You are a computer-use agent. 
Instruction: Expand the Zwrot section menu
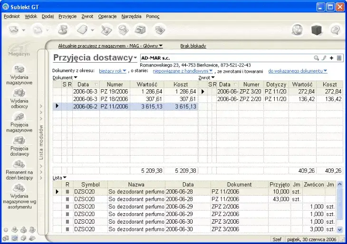tap(206, 77)
